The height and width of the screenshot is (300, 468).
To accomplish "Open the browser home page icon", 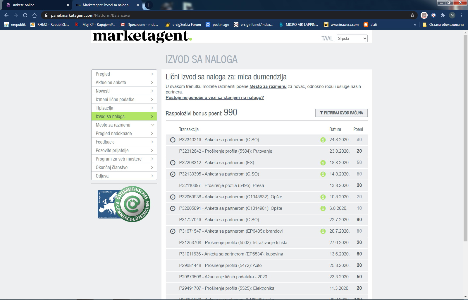I will (x=35, y=15).
